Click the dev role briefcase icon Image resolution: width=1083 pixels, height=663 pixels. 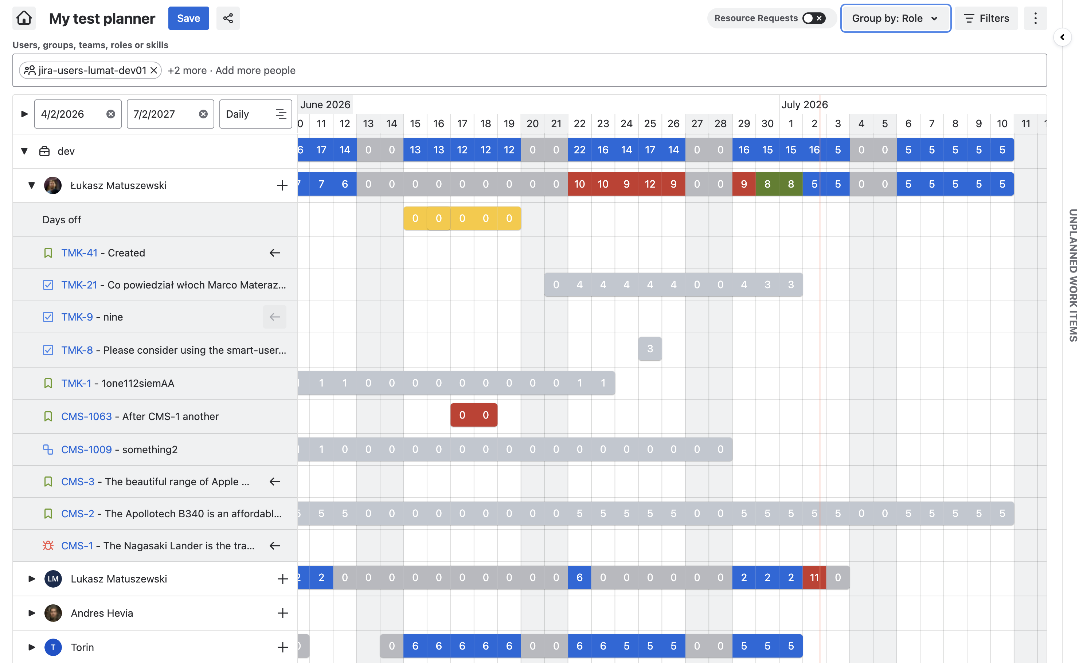(x=44, y=151)
